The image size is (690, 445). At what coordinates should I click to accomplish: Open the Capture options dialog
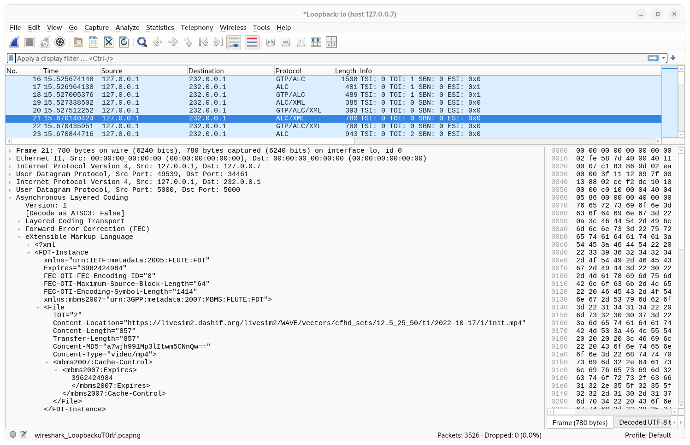pos(60,42)
